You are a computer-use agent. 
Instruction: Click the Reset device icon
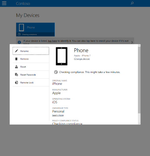[17, 67]
